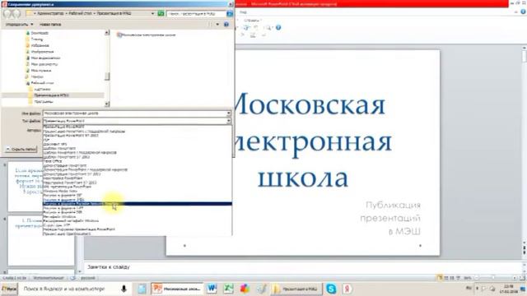Choose Презентация OpenDocument file type
The image size is (527, 296).
click(138, 234)
